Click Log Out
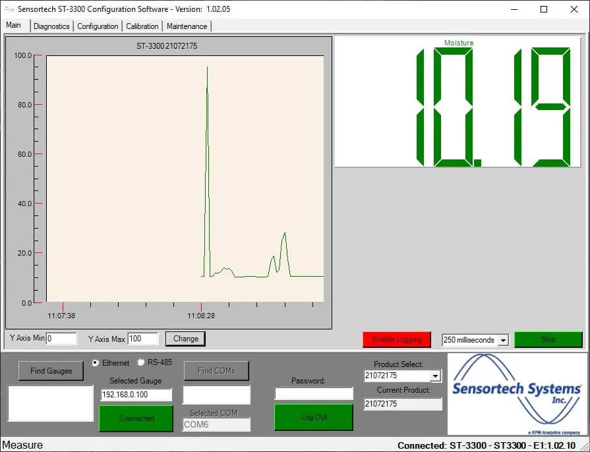The image size is (590, 452). tap(313, 416)
